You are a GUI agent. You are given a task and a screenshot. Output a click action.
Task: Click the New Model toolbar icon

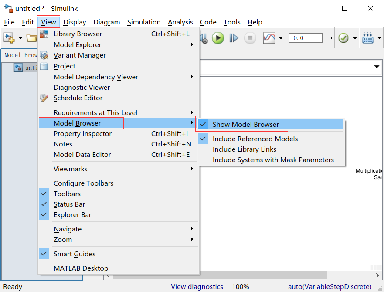[x=9, y=38]
